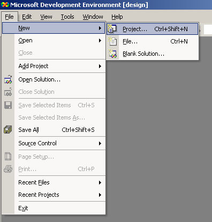Open the Window menu
This screenshot has width=212, height=222.
[x=93, y=17]
